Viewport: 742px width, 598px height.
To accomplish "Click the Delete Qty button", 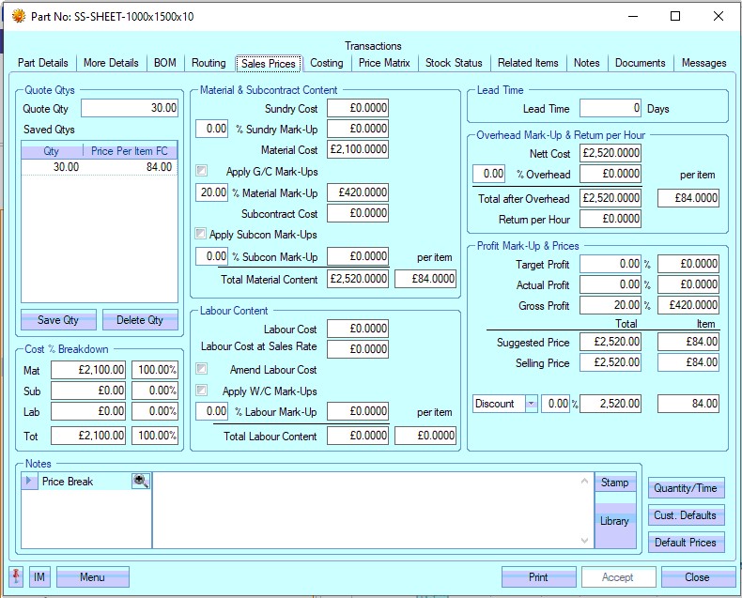I will [x=140, y=320].
